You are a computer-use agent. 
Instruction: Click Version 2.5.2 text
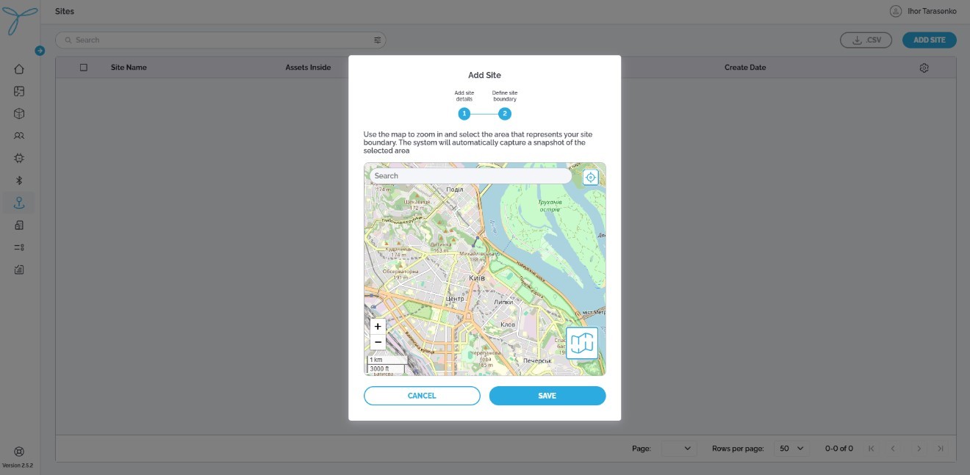18,465
